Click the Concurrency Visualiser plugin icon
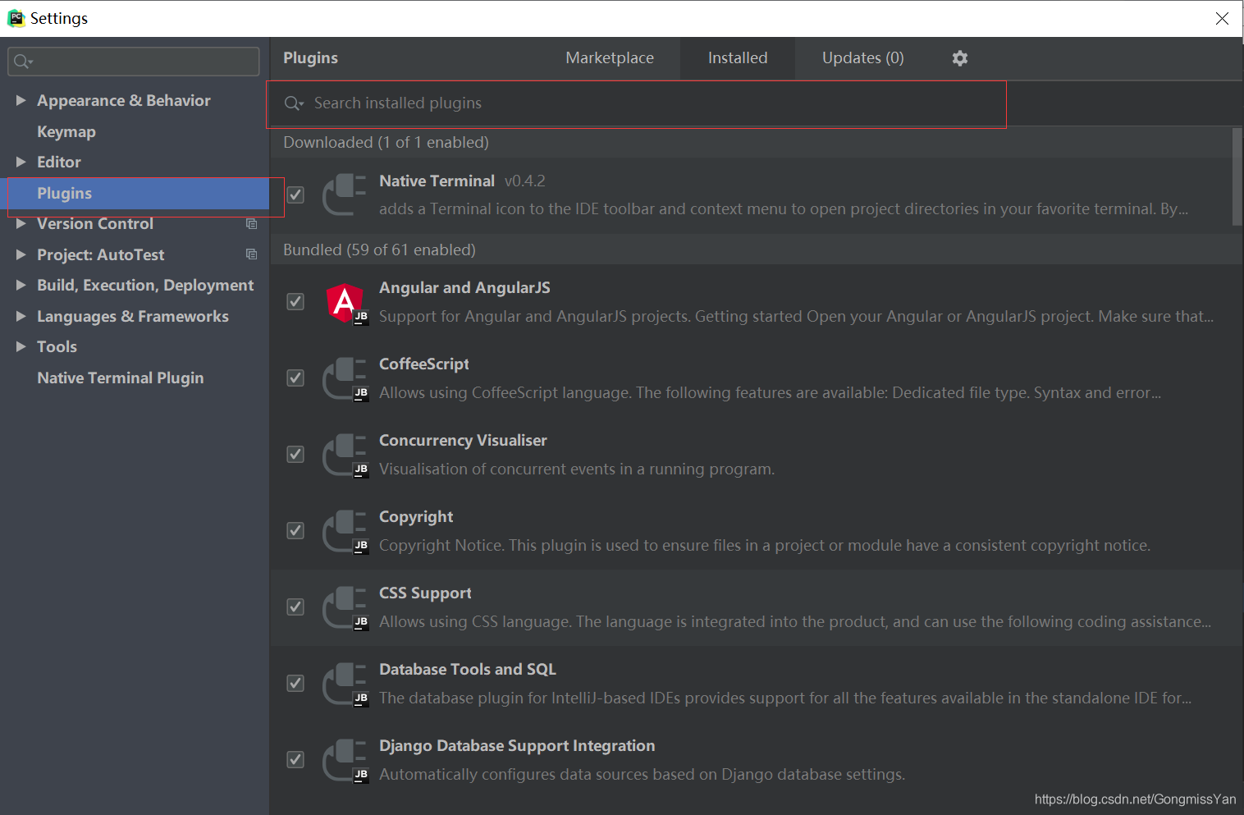The width and height of the screenshot is (1244, 815). [345, 455]
